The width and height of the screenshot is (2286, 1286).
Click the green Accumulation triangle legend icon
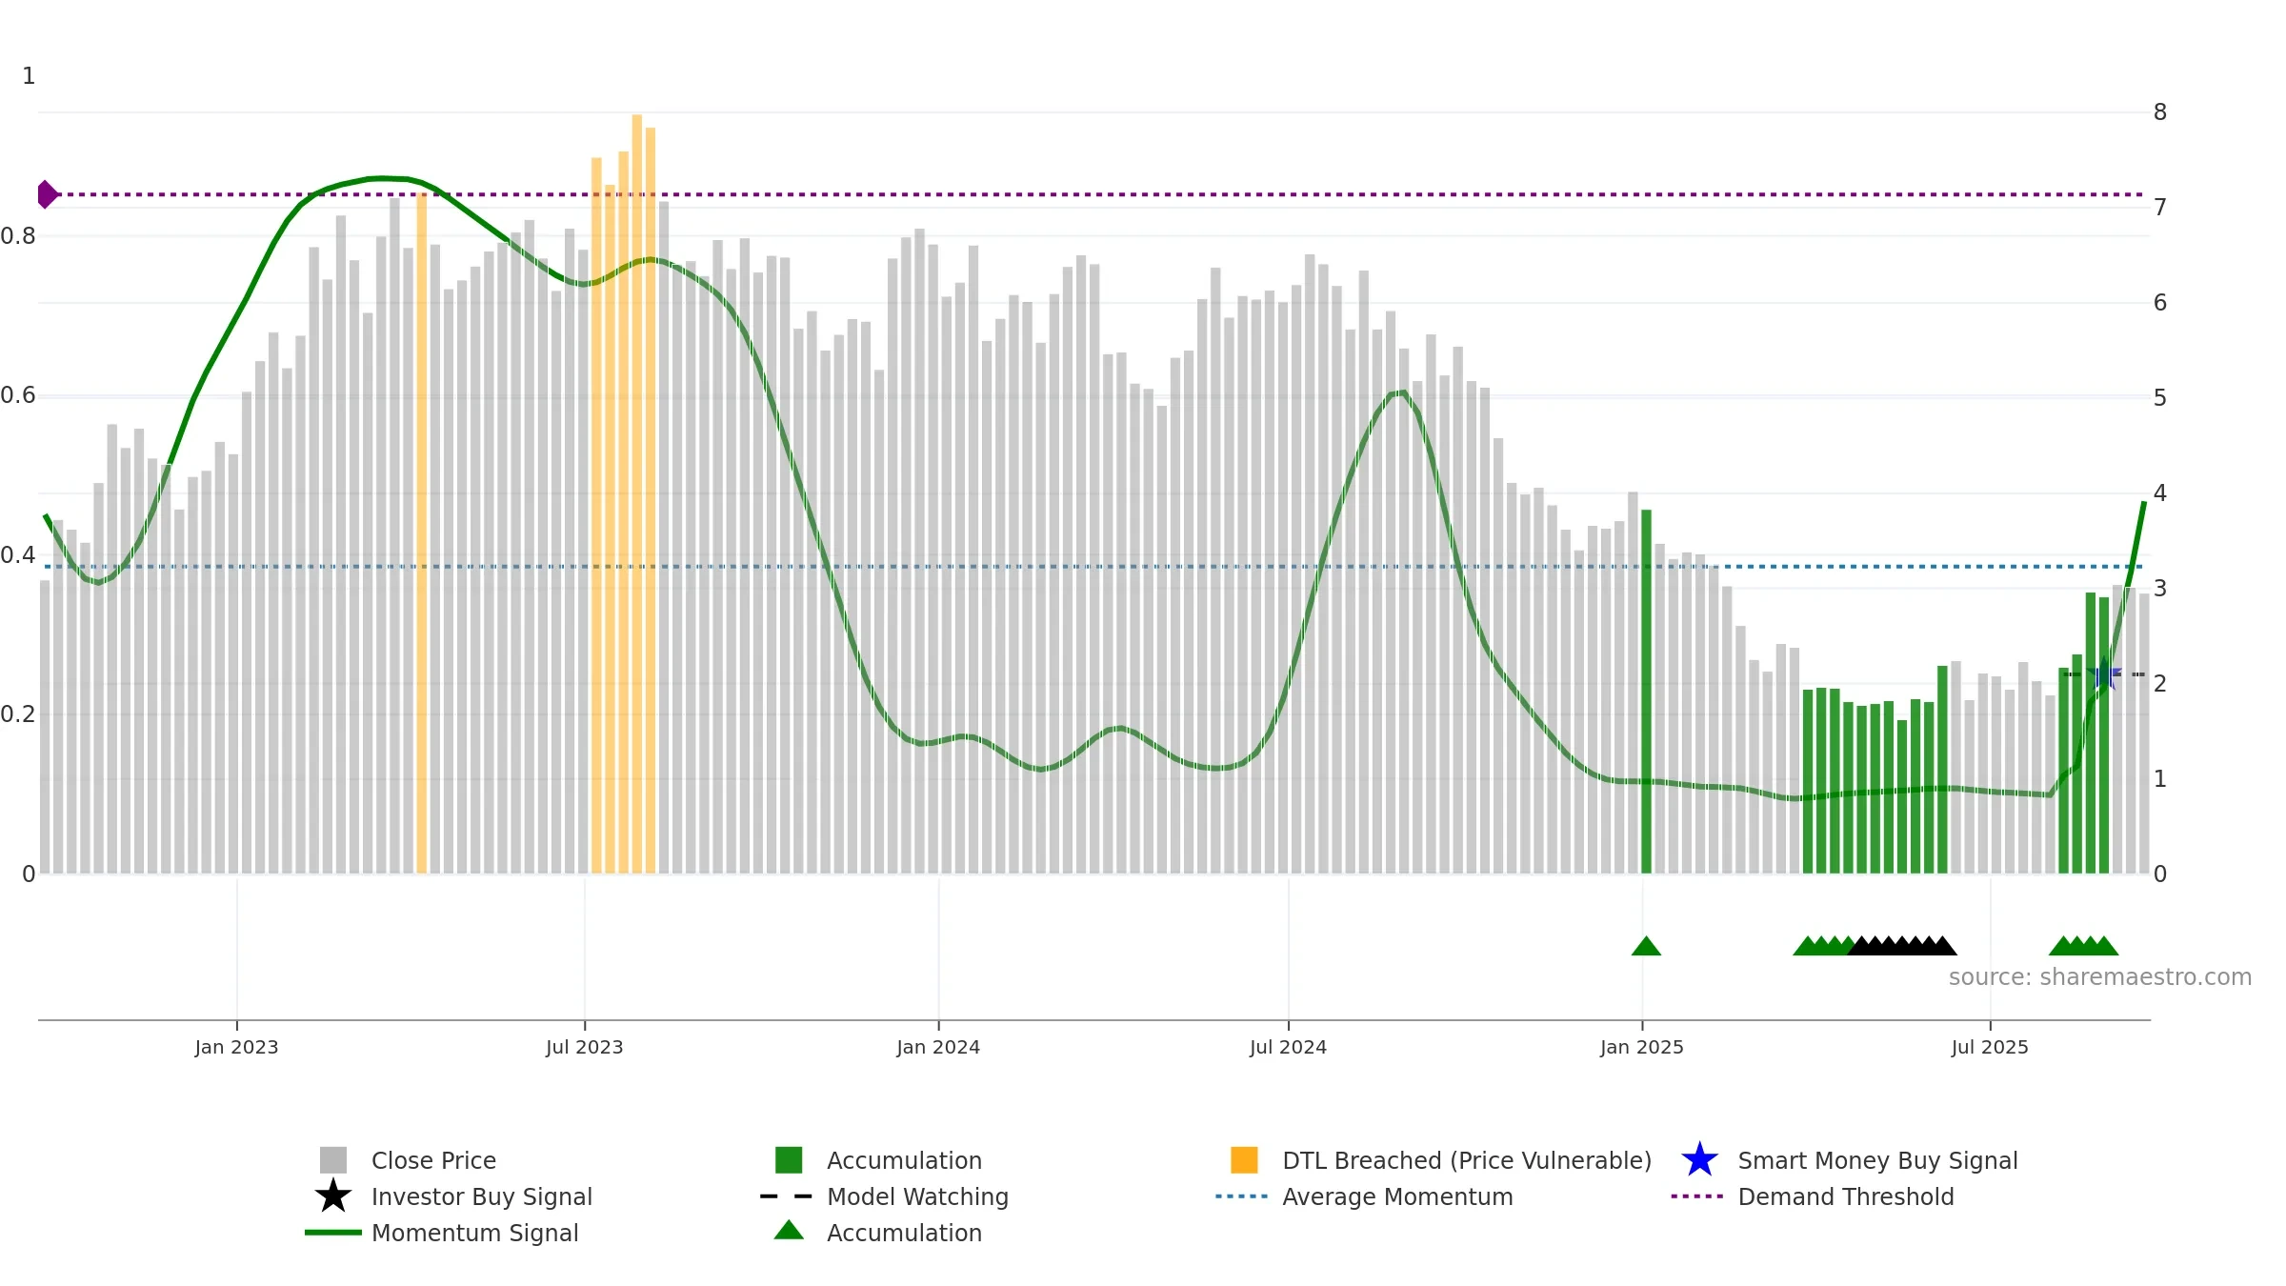tap(789, 1231)
